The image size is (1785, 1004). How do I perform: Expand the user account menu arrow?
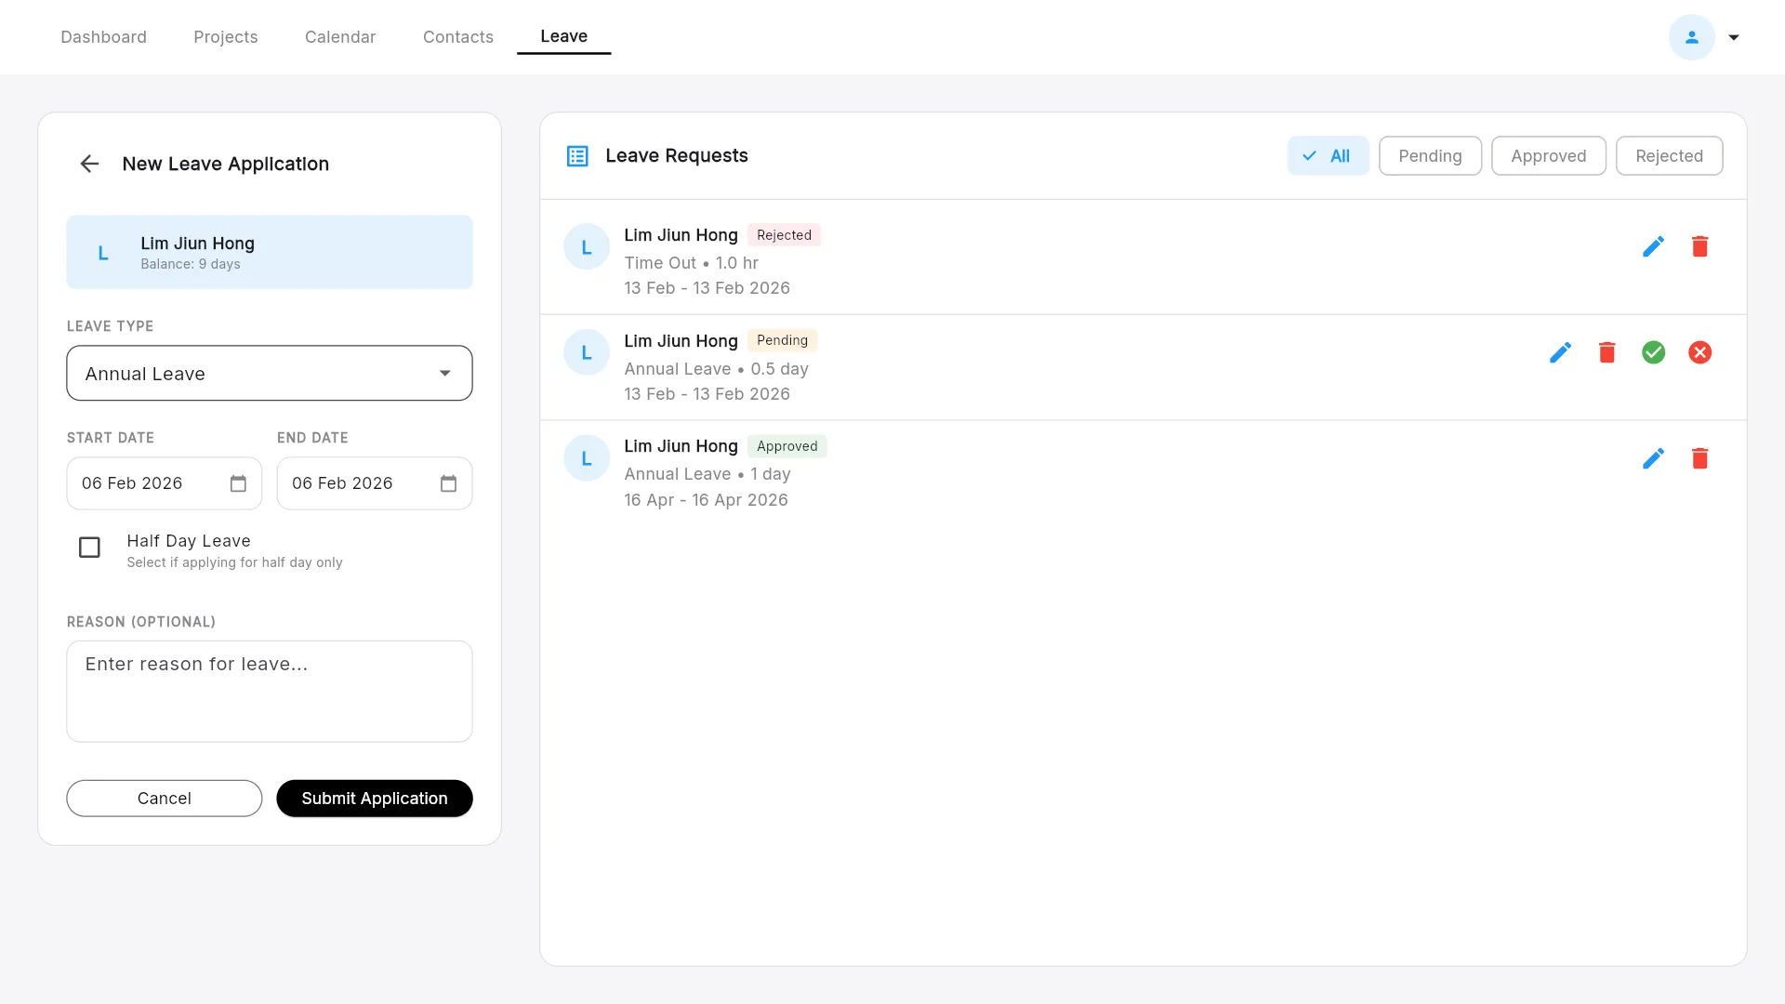(1733, 37)
